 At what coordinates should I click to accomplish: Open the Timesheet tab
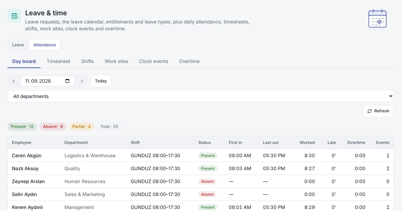[x=58, y=61]
